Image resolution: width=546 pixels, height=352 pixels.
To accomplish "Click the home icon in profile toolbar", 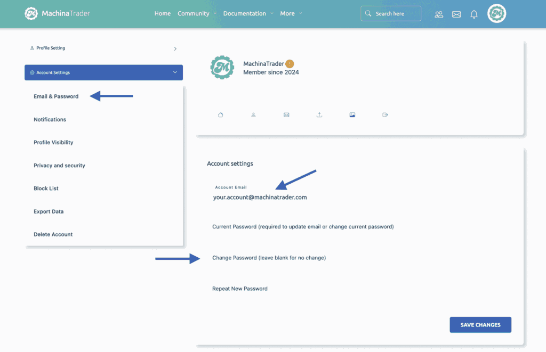I will (220, 115).
